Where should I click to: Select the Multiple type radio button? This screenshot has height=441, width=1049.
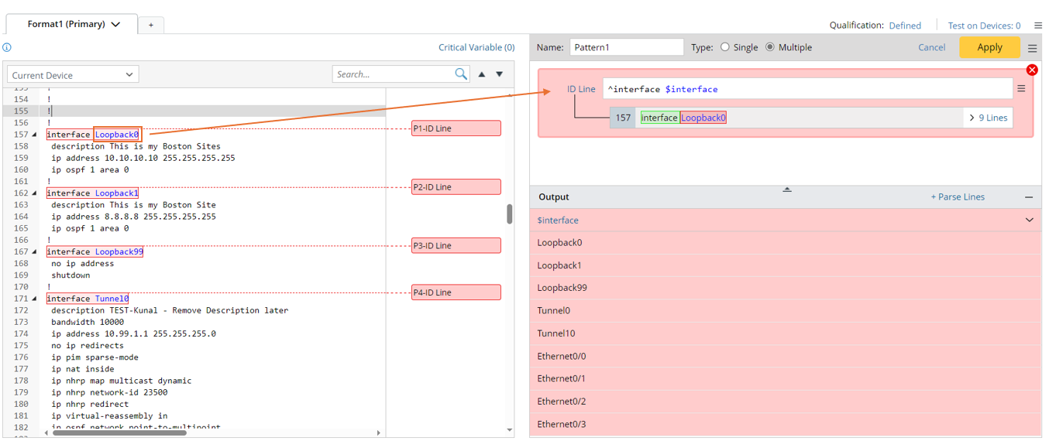click(769, 47)
